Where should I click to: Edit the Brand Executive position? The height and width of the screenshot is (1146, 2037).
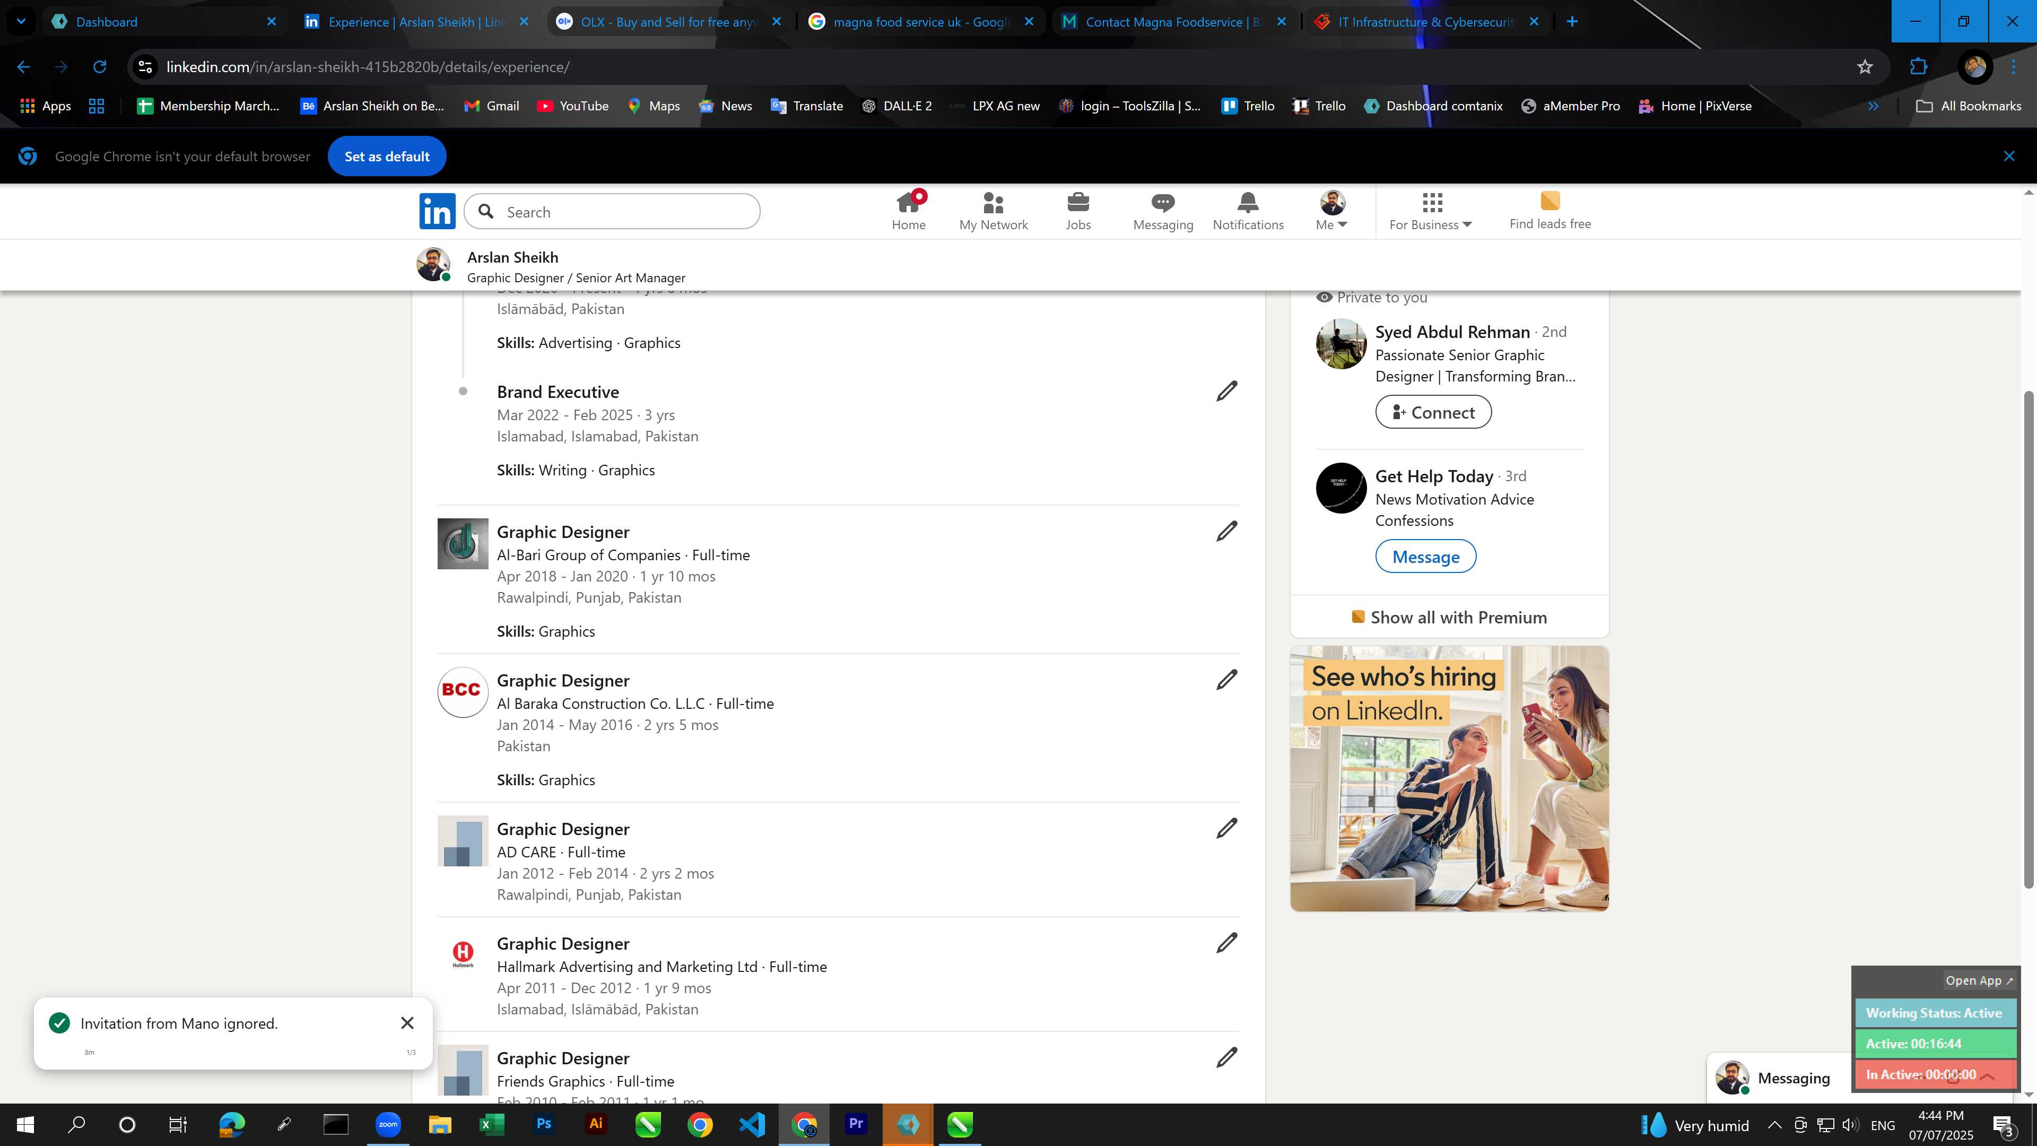(x=1226, y=390)
